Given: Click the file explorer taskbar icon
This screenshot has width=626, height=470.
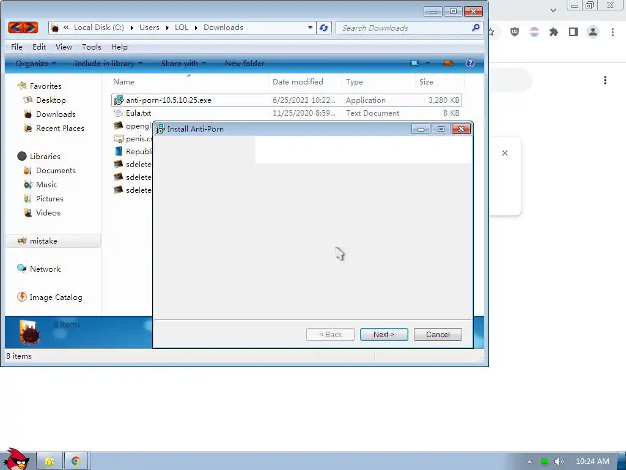Looking at the screenshot, I should [50, 461].
